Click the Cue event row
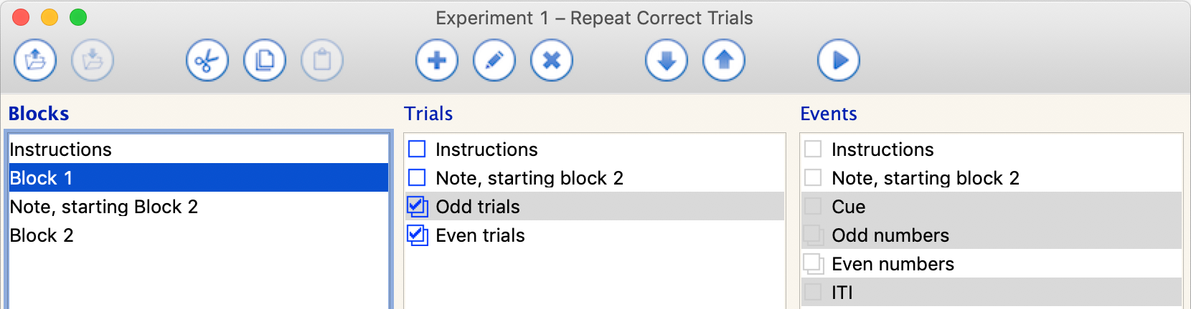This screenshot has height=309, width=1191. 849,207
